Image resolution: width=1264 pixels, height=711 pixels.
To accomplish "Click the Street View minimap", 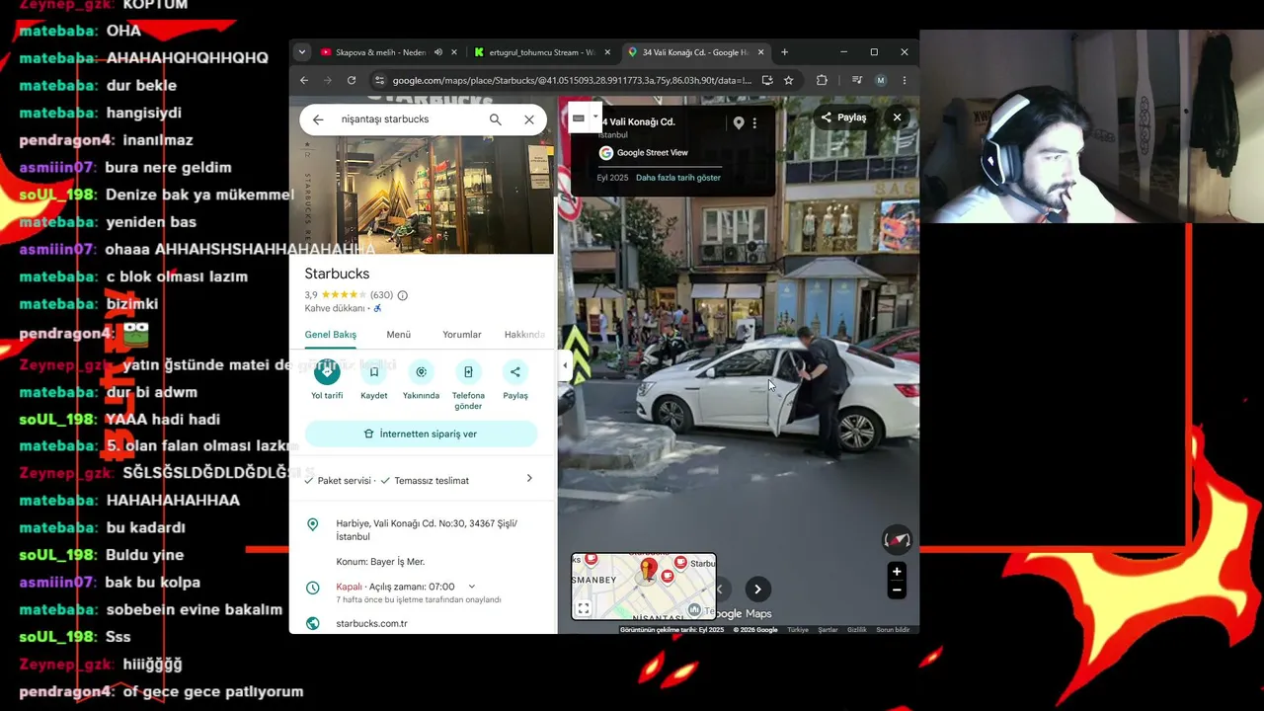I will (644, 587).
